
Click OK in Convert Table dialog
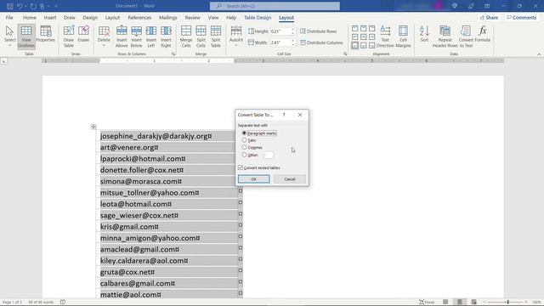coord(253,179)
